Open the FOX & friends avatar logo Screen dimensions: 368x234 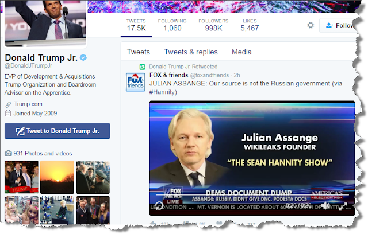tap(136, 82)
